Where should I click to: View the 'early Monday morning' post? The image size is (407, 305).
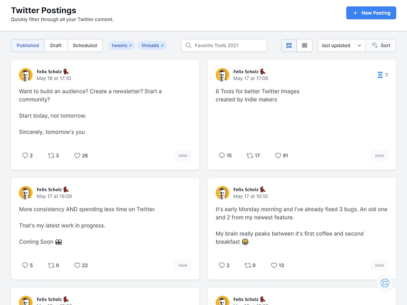[x=379, y=265]
